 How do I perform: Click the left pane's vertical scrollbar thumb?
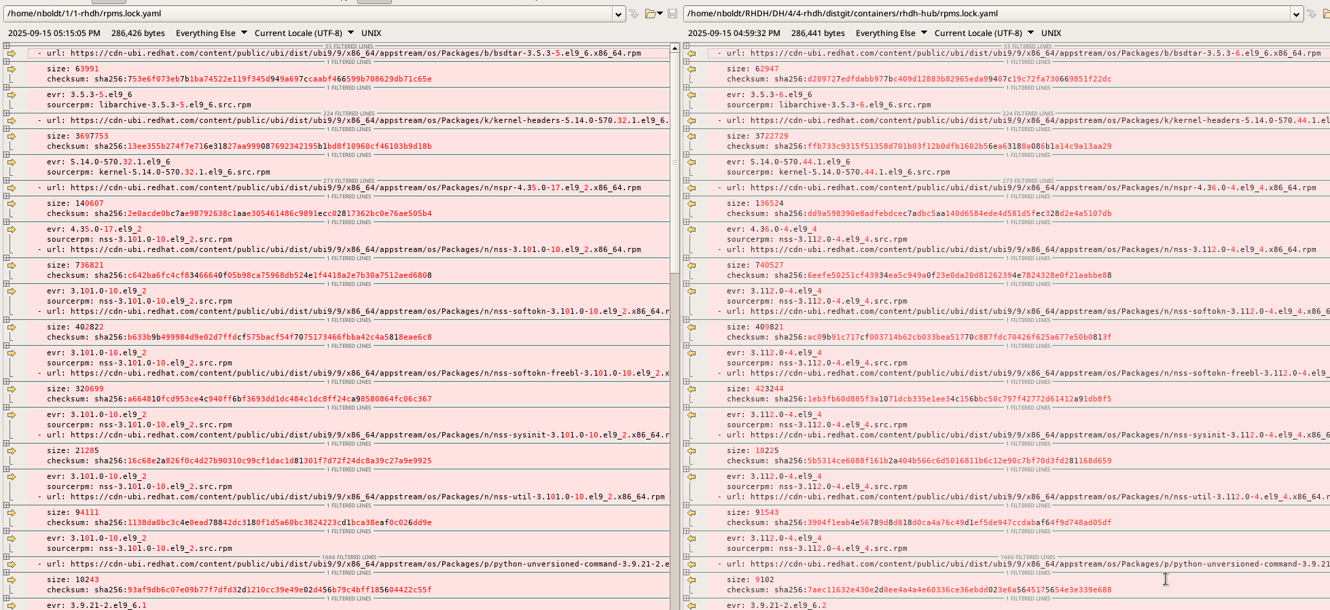tap(675, 163)
